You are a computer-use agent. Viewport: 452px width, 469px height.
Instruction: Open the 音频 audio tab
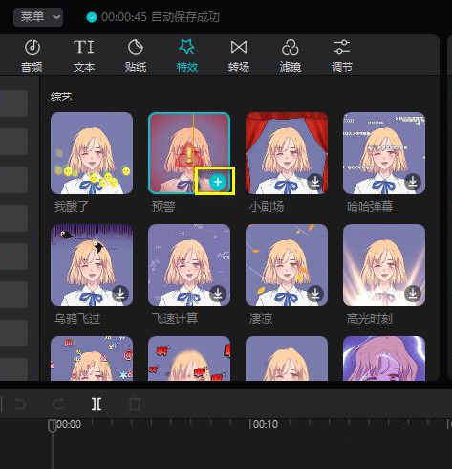(x=32, y=56)
